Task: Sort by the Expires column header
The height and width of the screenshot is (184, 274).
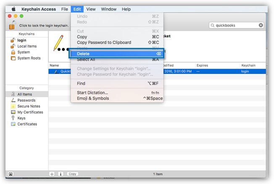Action: coord(202,66)
